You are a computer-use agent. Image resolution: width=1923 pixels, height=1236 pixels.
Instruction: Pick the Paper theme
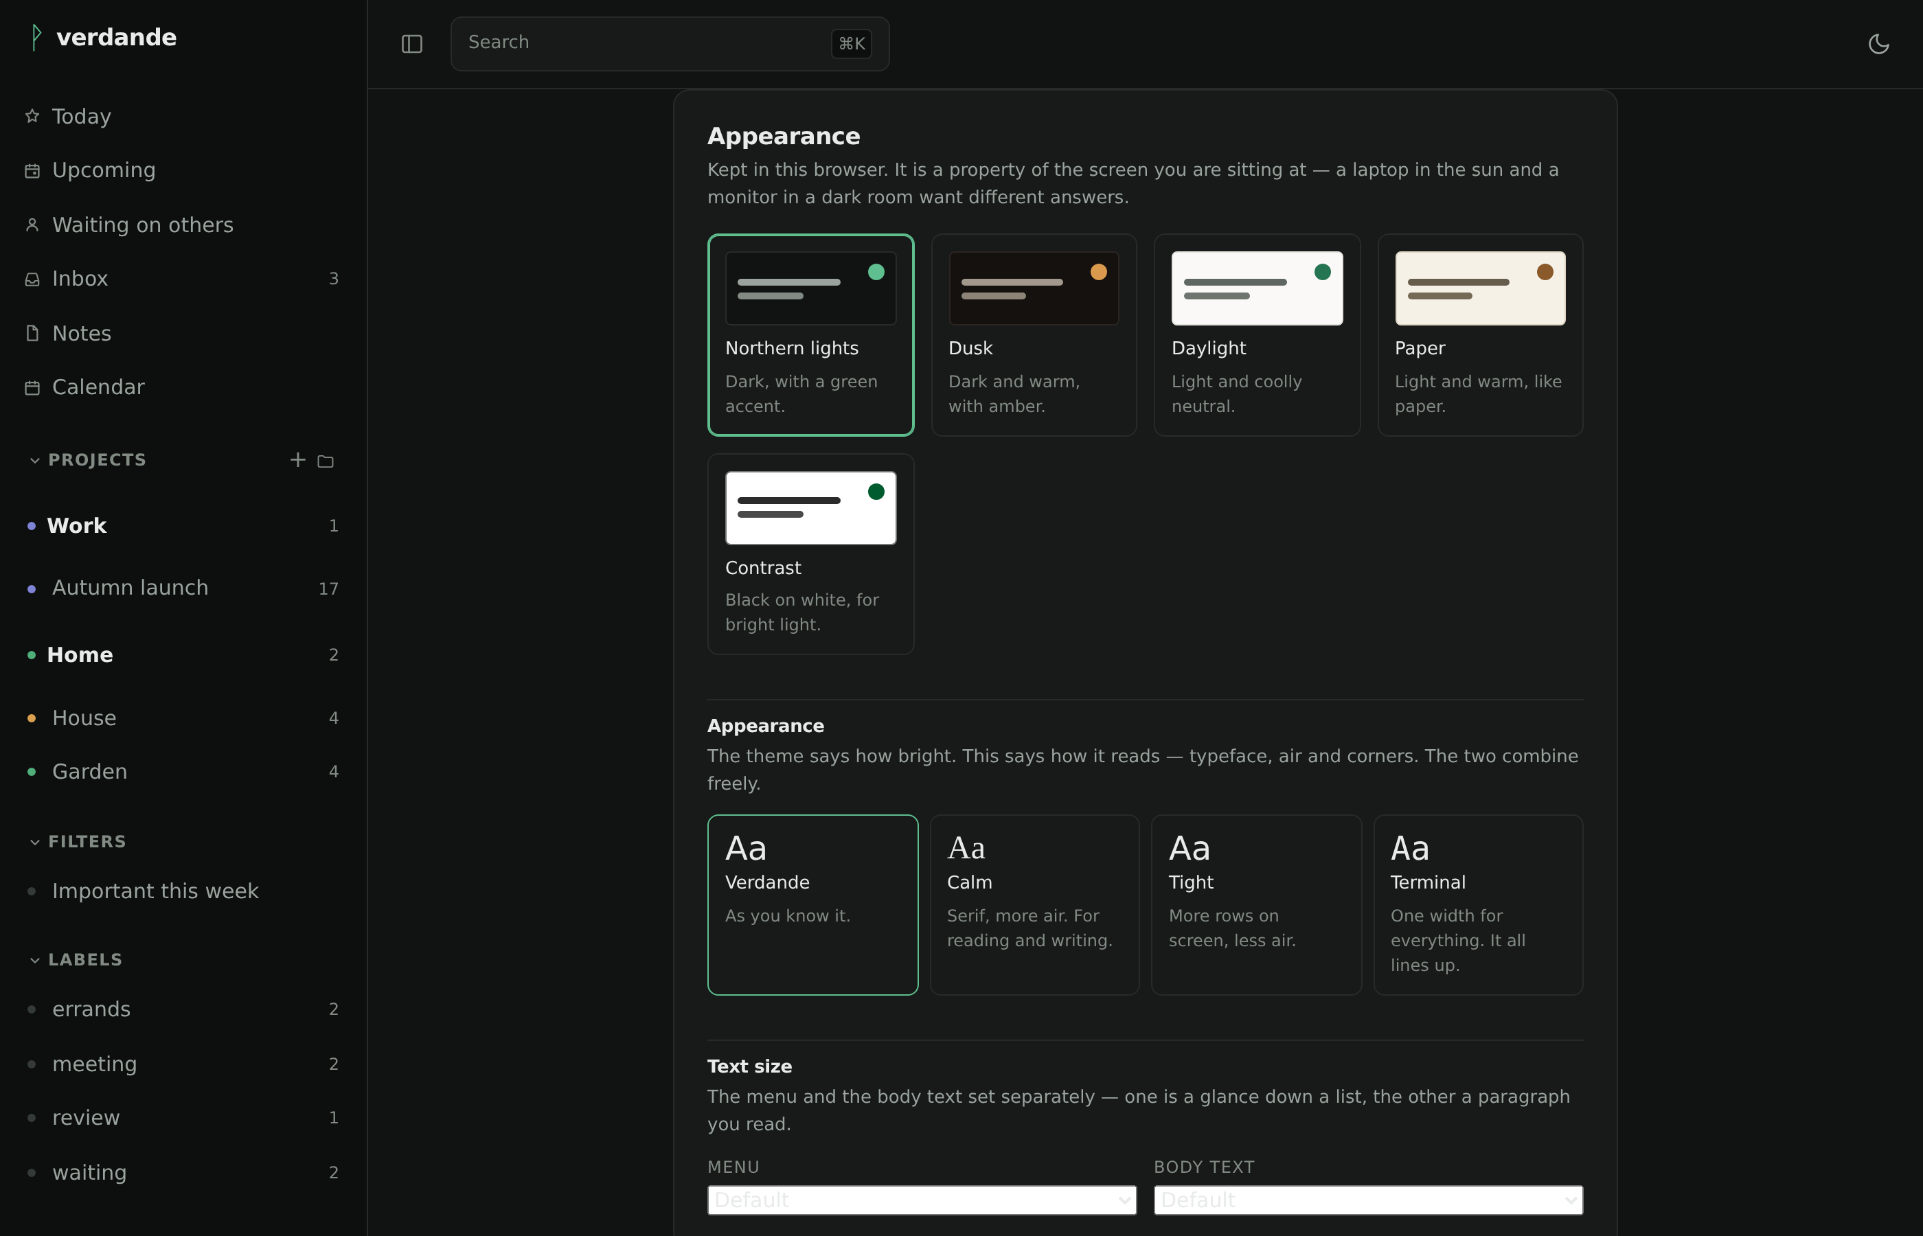pos(1480,334)
